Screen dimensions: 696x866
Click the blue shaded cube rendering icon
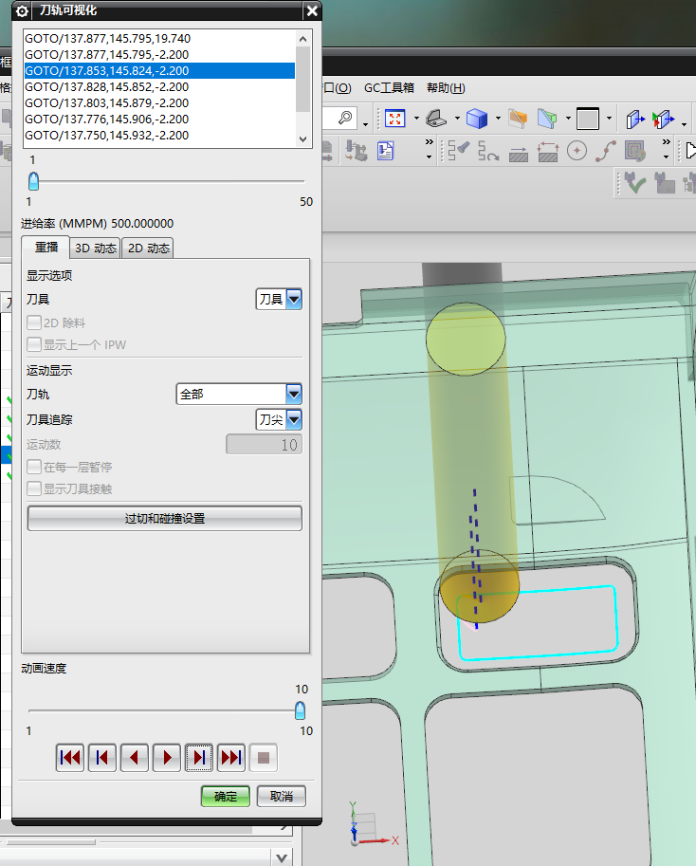click(x=477, y=119)
